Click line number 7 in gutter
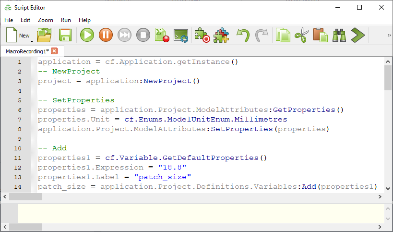 20,120
